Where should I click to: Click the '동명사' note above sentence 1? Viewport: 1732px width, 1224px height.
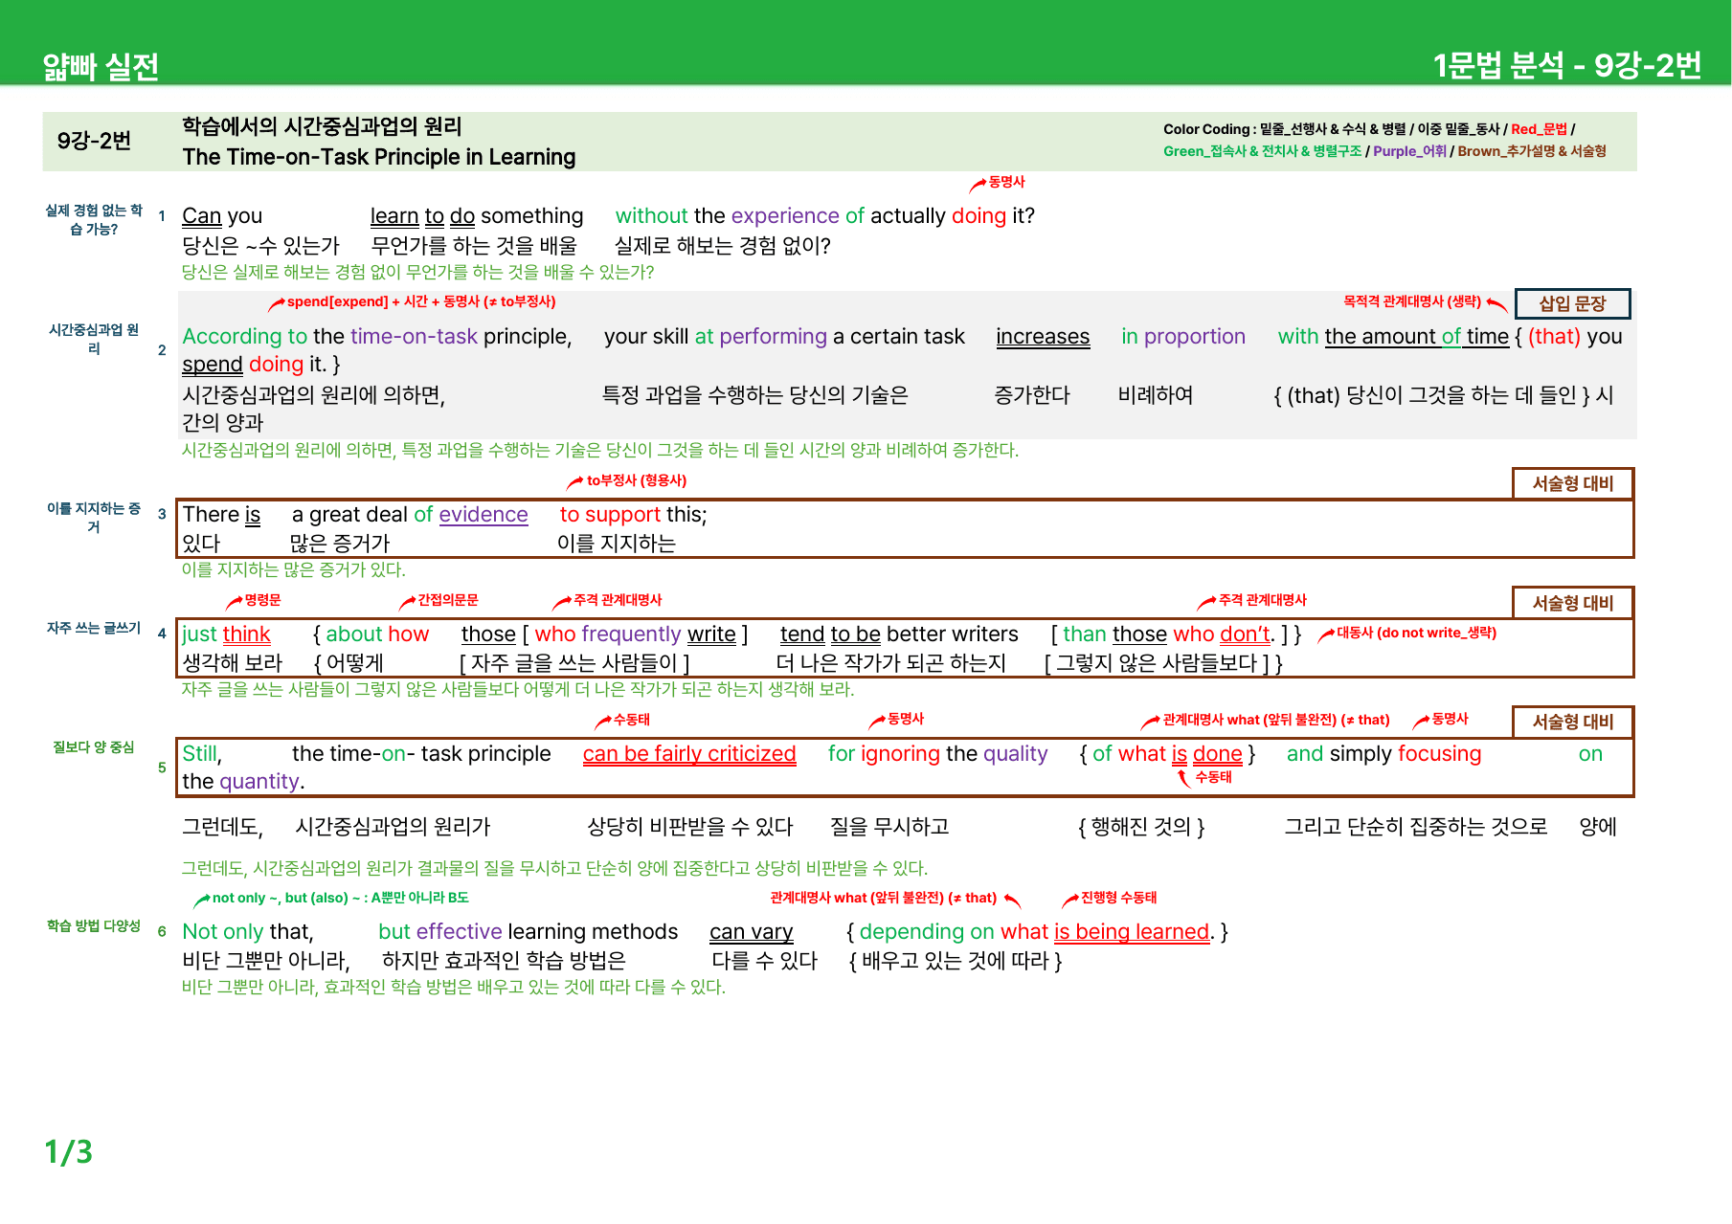pos(1006,182)
